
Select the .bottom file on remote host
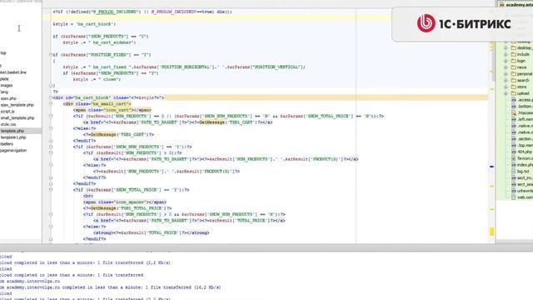pyautogui.click(x=526, y=106)
